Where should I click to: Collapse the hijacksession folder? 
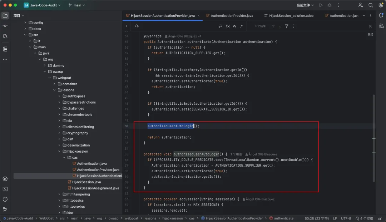tap(59, 151)
